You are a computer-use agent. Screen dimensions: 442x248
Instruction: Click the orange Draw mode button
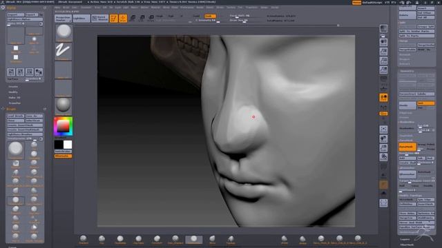(123, 19)
